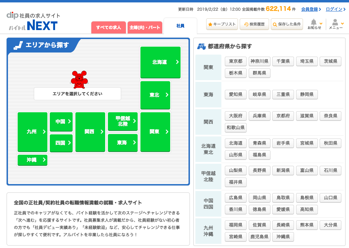Select the 沖縄 region button
The height and width of the screenshot is (248, 349).
32,160
